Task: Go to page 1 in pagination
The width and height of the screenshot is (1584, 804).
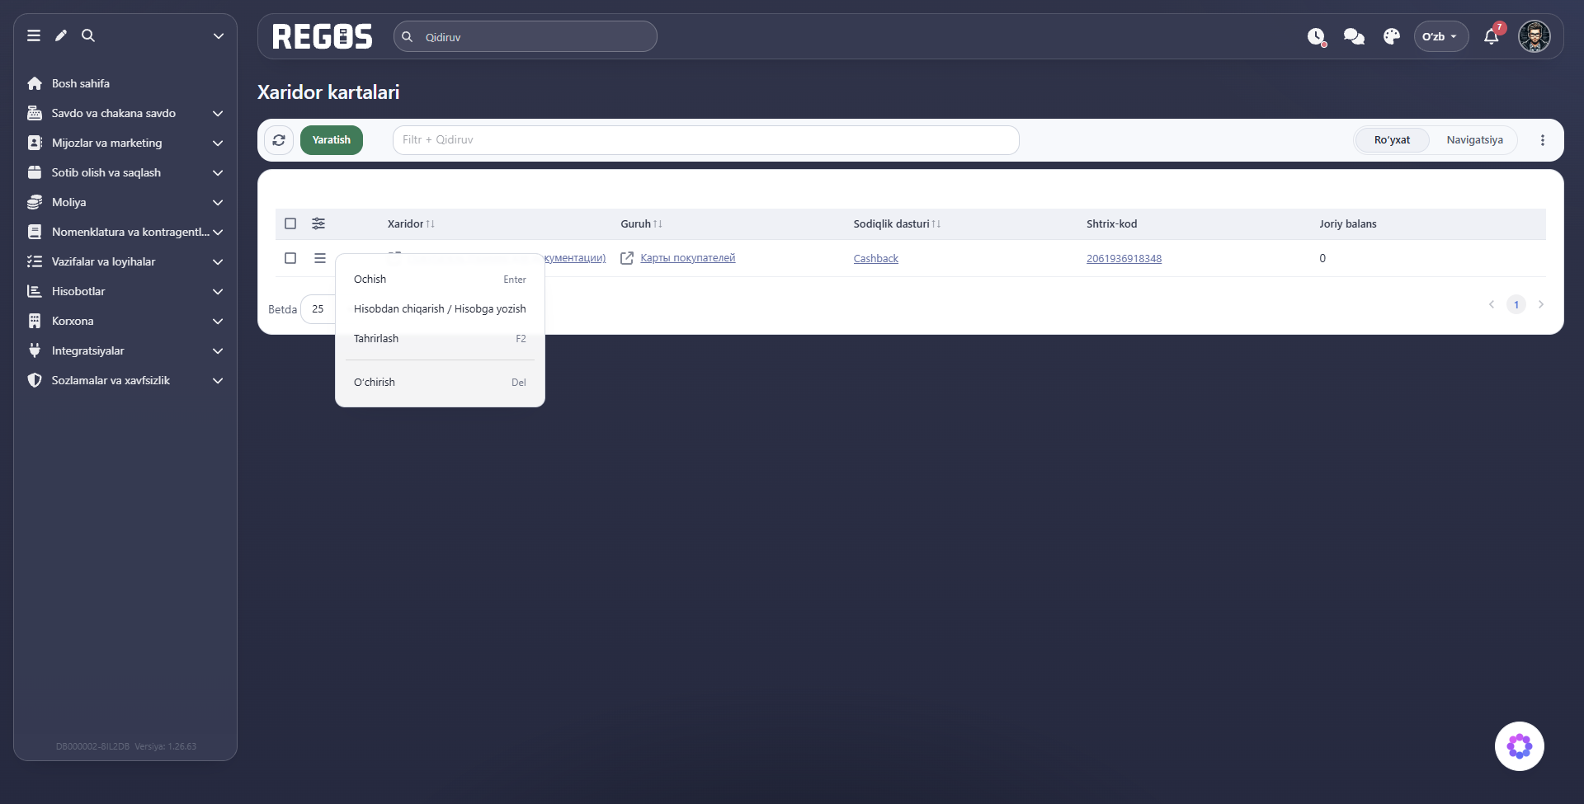Action: (x=1516, y=304)
